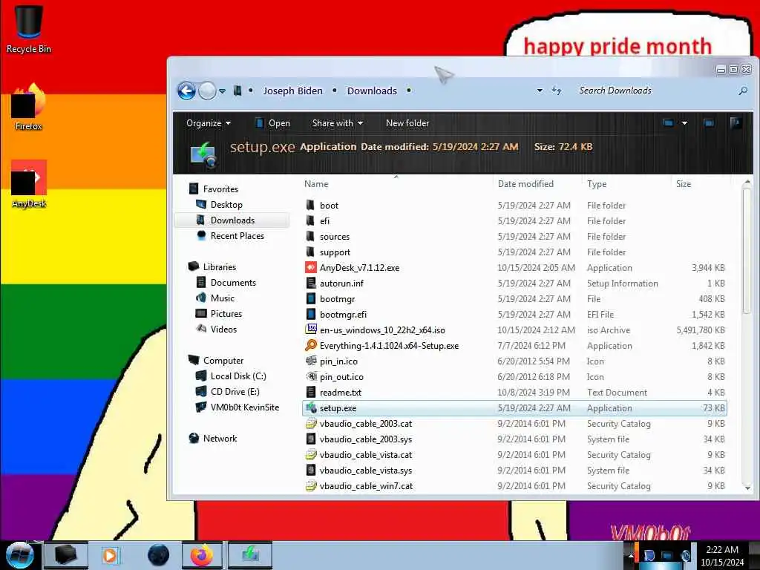Select vbaudio_cable_2003.sys file name
Screen dimensions: 760x570
pyautogui.click(x=365, y=439)
